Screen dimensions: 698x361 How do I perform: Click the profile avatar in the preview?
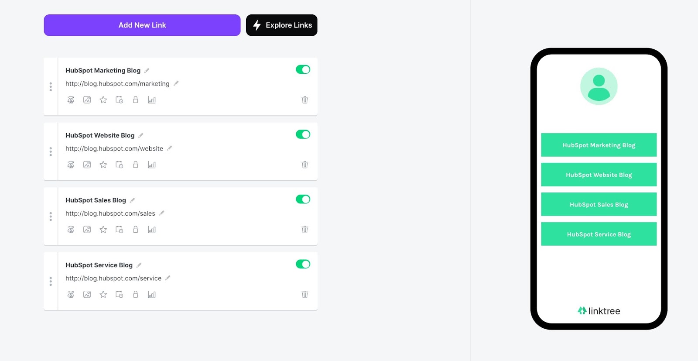click(x=599, y=86)
